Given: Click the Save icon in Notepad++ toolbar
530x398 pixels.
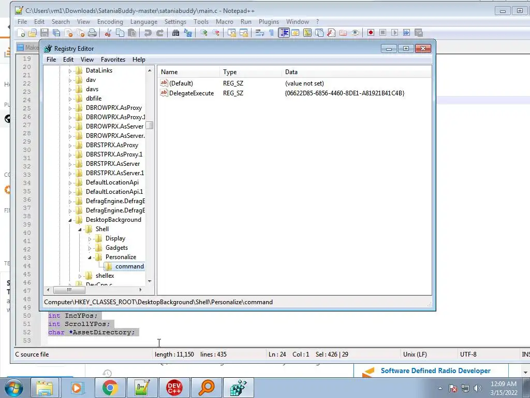Looking at the screenshot, I should (x=45, y=33).
